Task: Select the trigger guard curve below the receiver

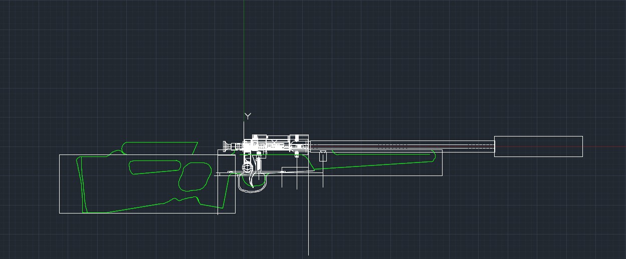Action: 253,183
